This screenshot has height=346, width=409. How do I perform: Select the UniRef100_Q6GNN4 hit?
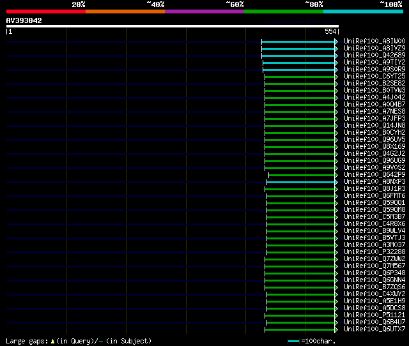374,280
